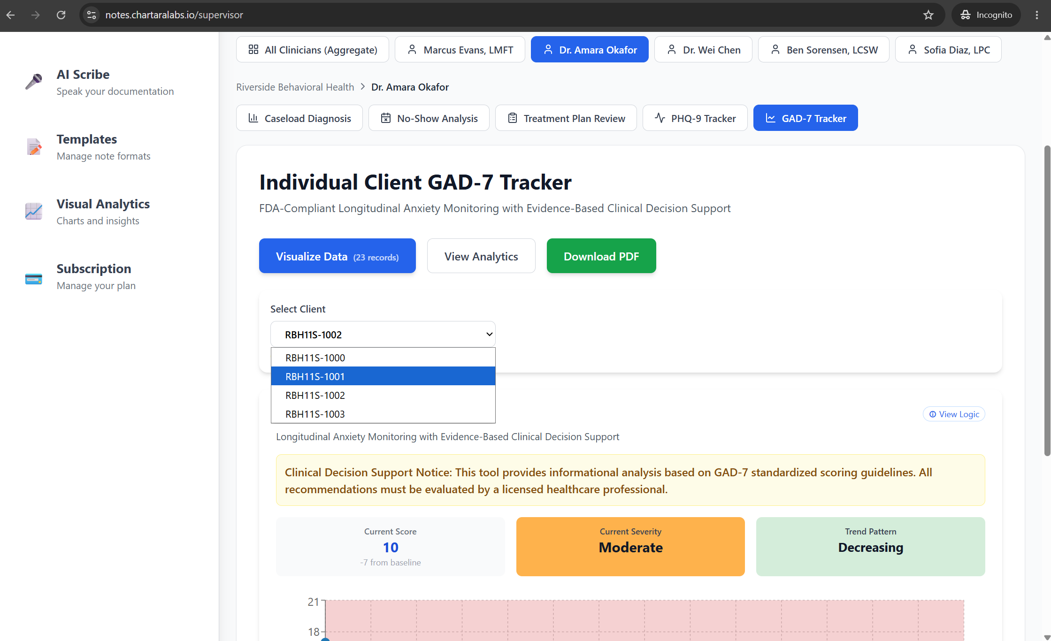Open the Treatment Plan Review tab
The image size is (1051, 641).
(566, 118)
